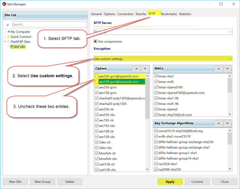Select the test site entry

click(x=19, y=47)
